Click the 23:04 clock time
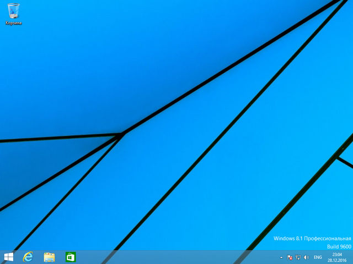The width and height of the screenshot is (353, 264). (337, 254)
